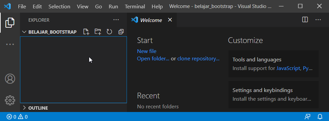Click the JavaScript language support link
Image resolution: width=329 pixels, height=121 pixels.
(x=288, y=68)
